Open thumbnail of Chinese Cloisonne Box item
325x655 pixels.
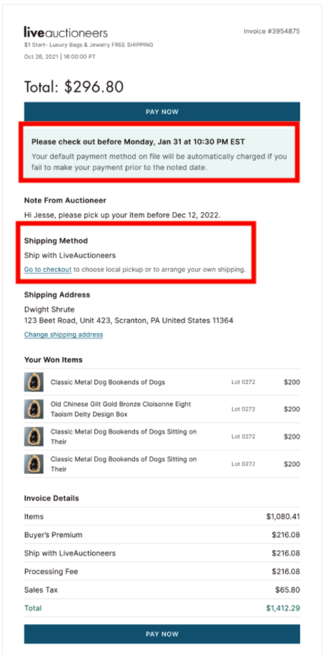tap(31, 409)
